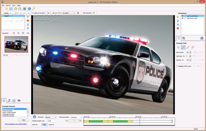Click help icon in animation panel
This screenshot has height=131, width=206.
202,38
